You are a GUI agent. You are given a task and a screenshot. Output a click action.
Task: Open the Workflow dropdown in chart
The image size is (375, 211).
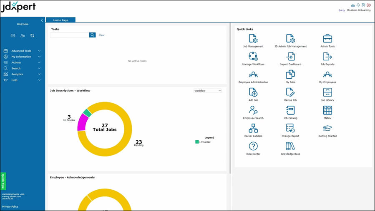point(207,91)
